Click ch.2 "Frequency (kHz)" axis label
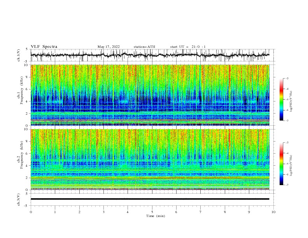Viewport: 308px width, 238px height. click(21, 155)
